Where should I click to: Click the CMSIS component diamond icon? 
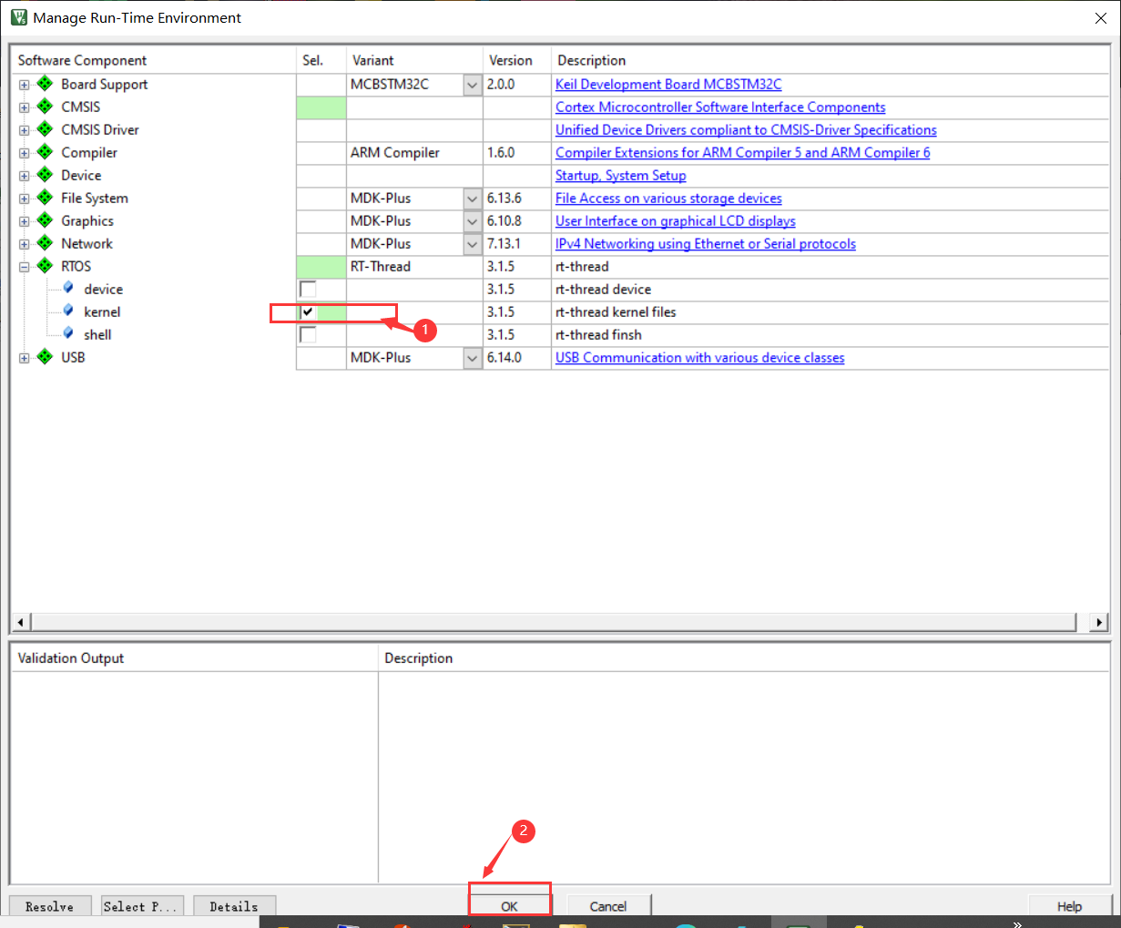pyautogui.click(x=45, y=107)
